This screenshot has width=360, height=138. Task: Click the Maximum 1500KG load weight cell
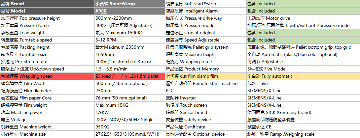[x=129, y=33]
